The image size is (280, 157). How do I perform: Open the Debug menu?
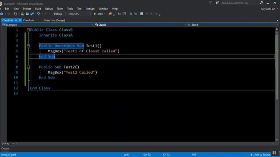click(x=49, y=9)
